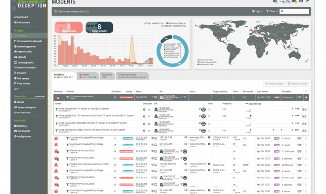
Task: Toggle checkbox on Possible CnC Communication row
Action: (306, 165)
